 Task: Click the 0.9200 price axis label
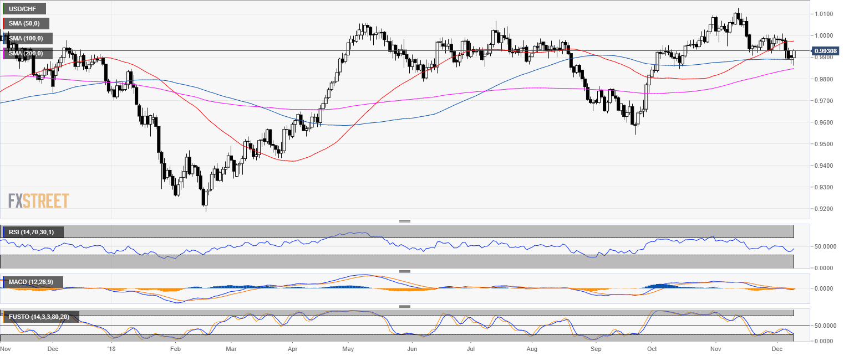pyautogui.click(x=824, y=209)
